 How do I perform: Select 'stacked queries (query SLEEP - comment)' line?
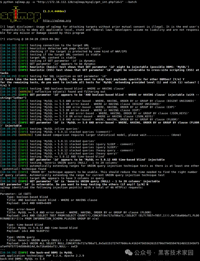click(x=67, y=144)
